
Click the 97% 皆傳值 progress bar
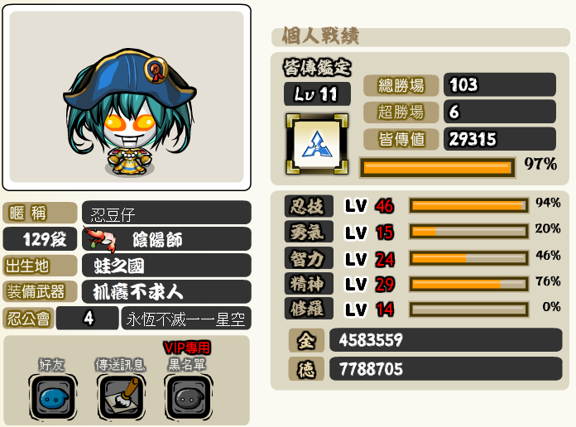pos(437,168)
